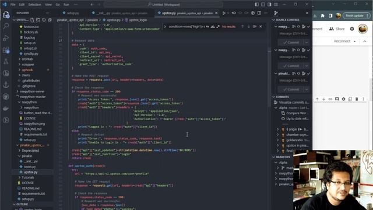Go to next find match arrow
The image size is (373, 210).
(x=249, y=26)
